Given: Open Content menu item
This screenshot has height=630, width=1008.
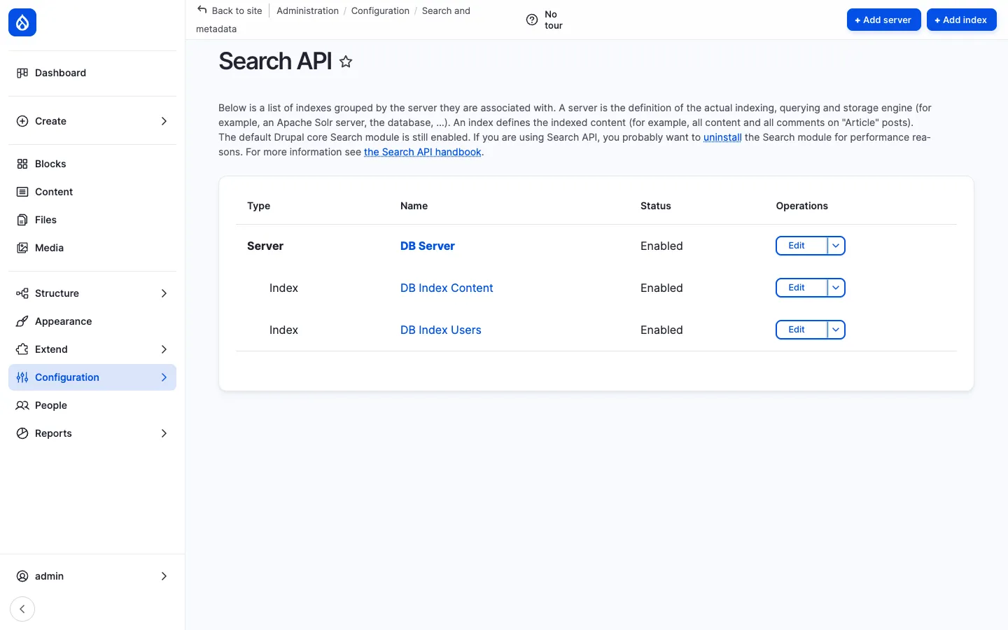Looking at the screenshot, I should pyautogui.click(x=92, y=192).
